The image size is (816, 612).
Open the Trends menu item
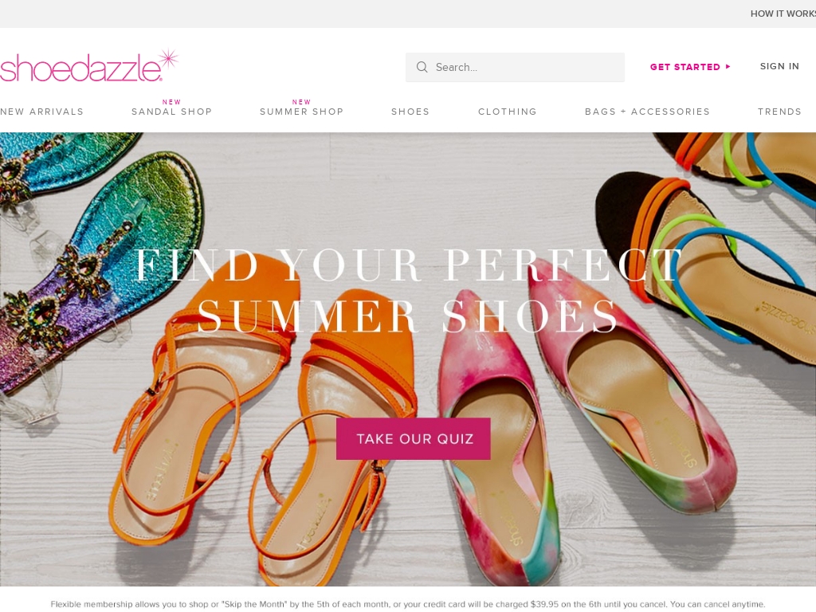(779, 112)
